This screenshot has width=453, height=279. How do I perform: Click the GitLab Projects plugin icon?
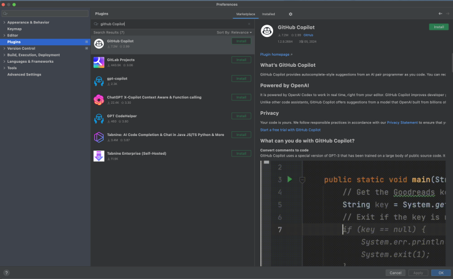[99, 62]
